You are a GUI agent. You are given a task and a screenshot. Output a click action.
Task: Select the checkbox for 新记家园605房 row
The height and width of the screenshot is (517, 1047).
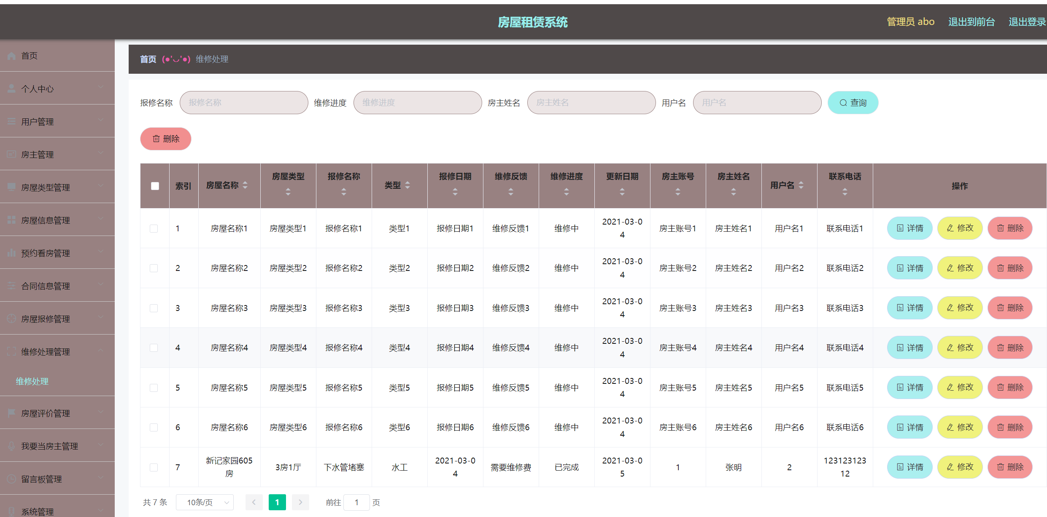coord(154,467)
